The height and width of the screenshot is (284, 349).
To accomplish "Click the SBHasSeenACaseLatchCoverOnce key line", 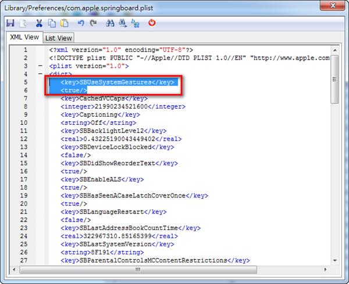I will point(134,196).
